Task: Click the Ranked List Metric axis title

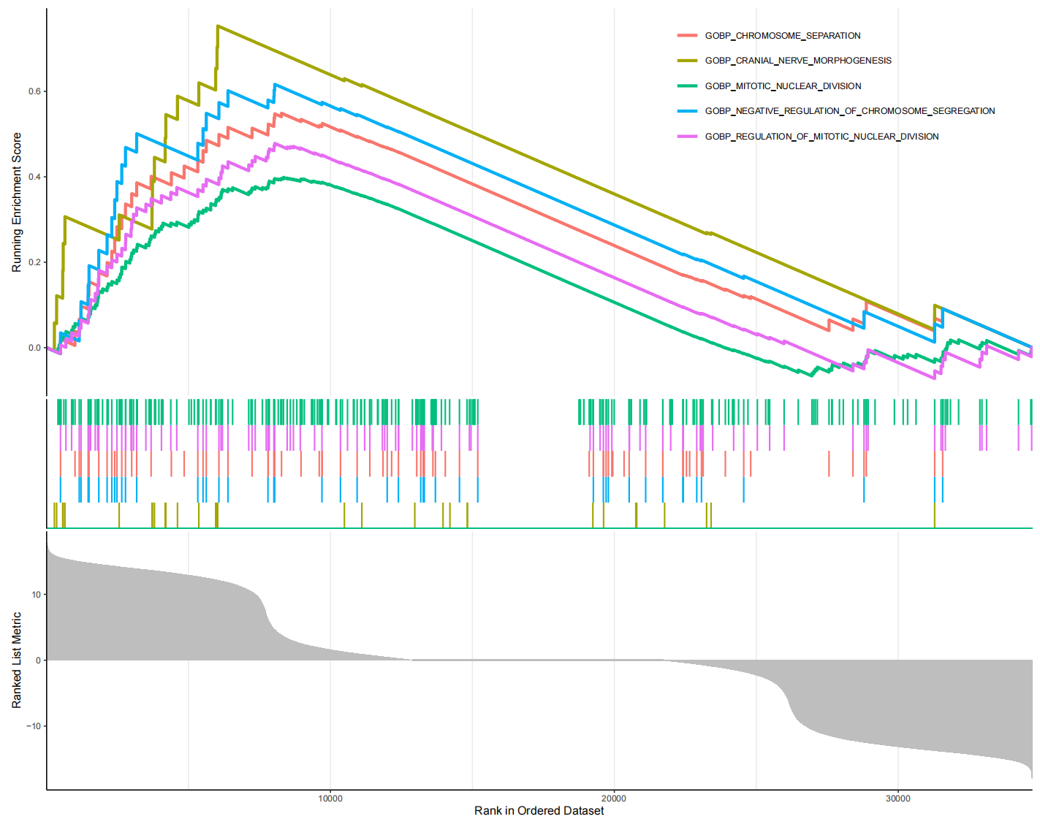Action: pyautogui.click(x=16, y=660)
